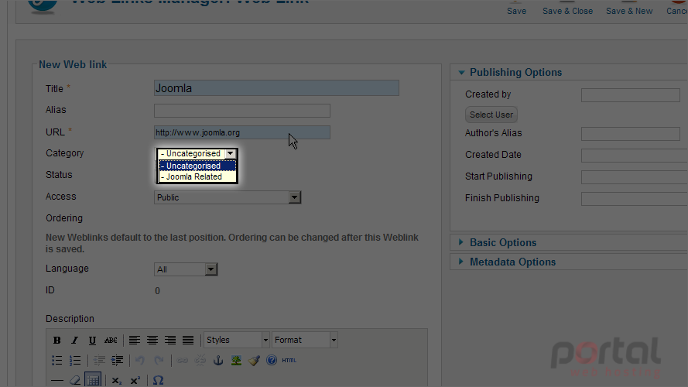
Task: Insert an anchor with anchor icon
Action: pos(218,360)
